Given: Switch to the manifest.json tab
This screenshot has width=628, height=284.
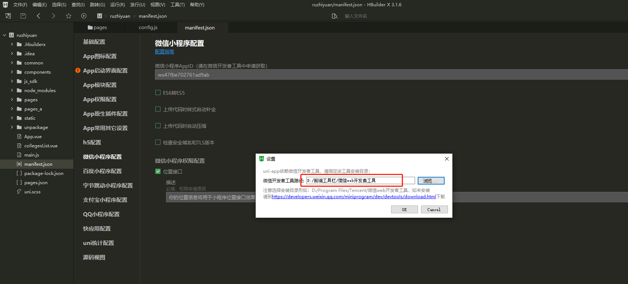Looking at the screenshot, I should click(x=200, y=28).
